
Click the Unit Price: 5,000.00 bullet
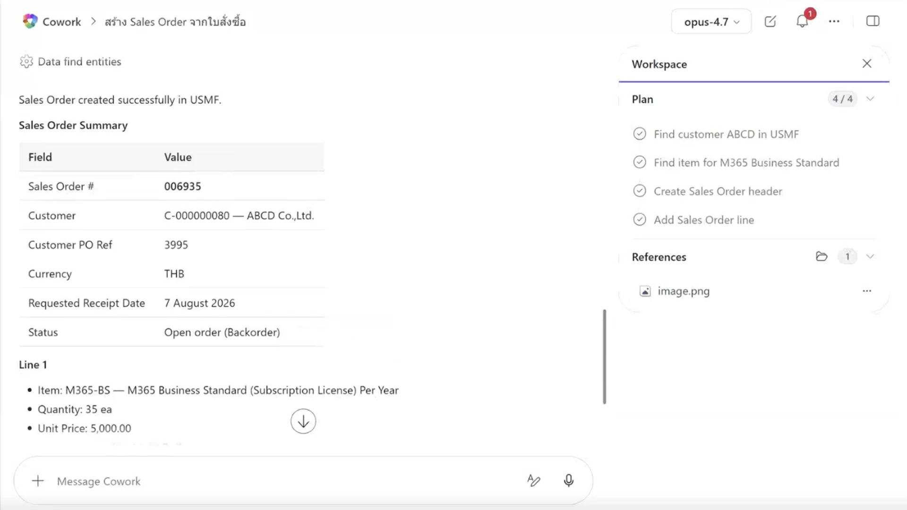[x=85, y=428]
